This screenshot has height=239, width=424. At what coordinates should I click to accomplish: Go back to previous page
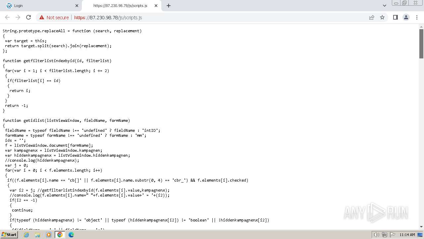(7, 17)
